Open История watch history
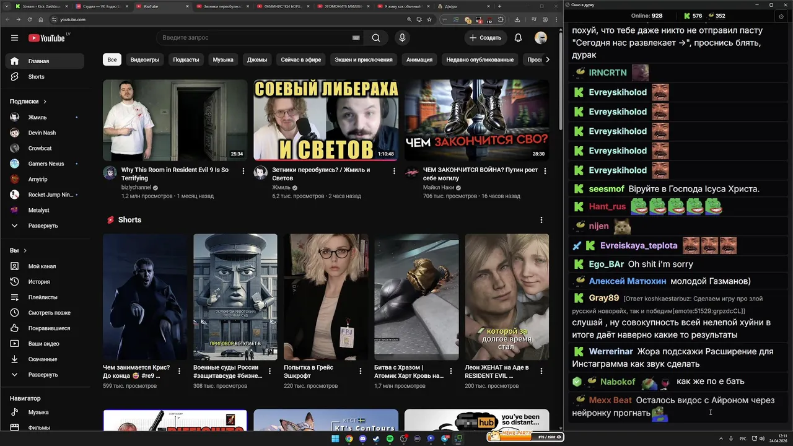The height and width of the screenshot is (446, 793). [45, 282]
